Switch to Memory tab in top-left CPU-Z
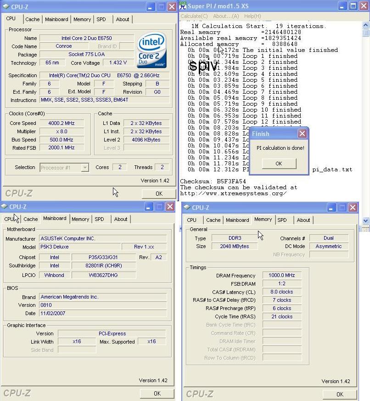This screenshot has height=401, width=370. (x=82, y=19)
